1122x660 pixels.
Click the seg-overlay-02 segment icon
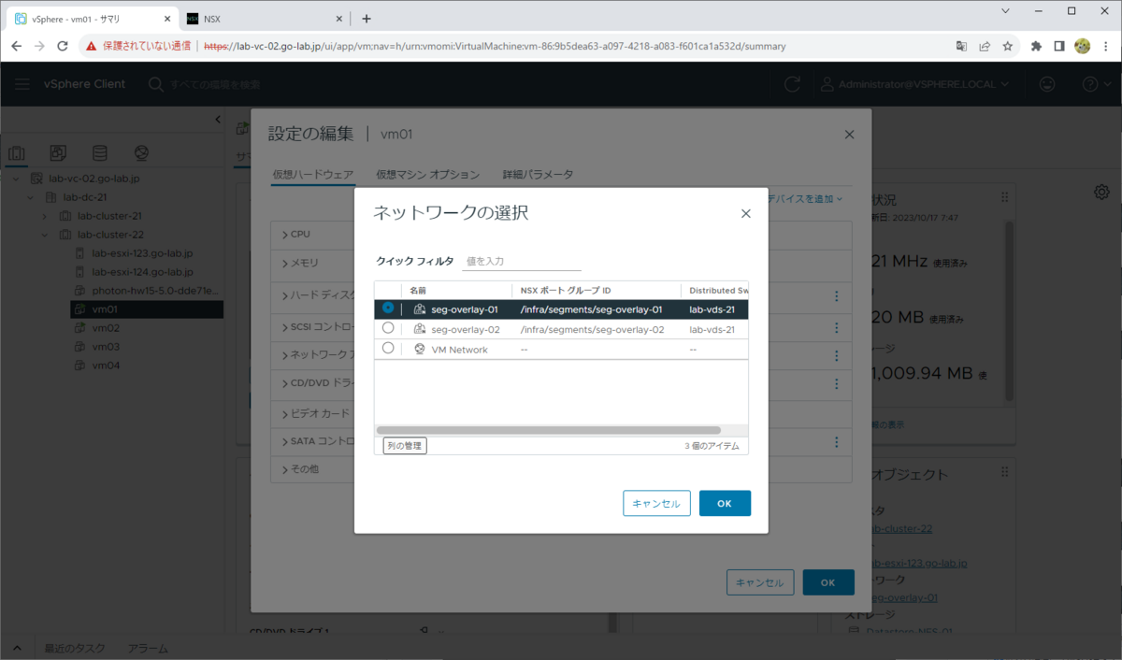click(x=420, y=330)
